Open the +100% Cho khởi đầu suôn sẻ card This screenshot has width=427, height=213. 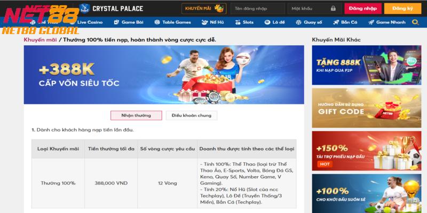pyautogui.click(x=367, y=193)
